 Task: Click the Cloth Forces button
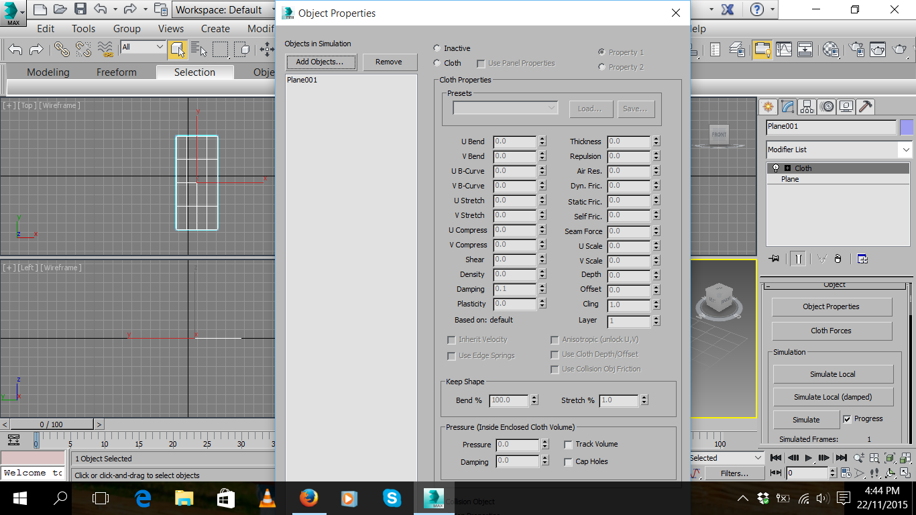(832, 331)
